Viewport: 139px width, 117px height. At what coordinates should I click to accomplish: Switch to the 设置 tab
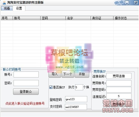click(x=19, y=8)
